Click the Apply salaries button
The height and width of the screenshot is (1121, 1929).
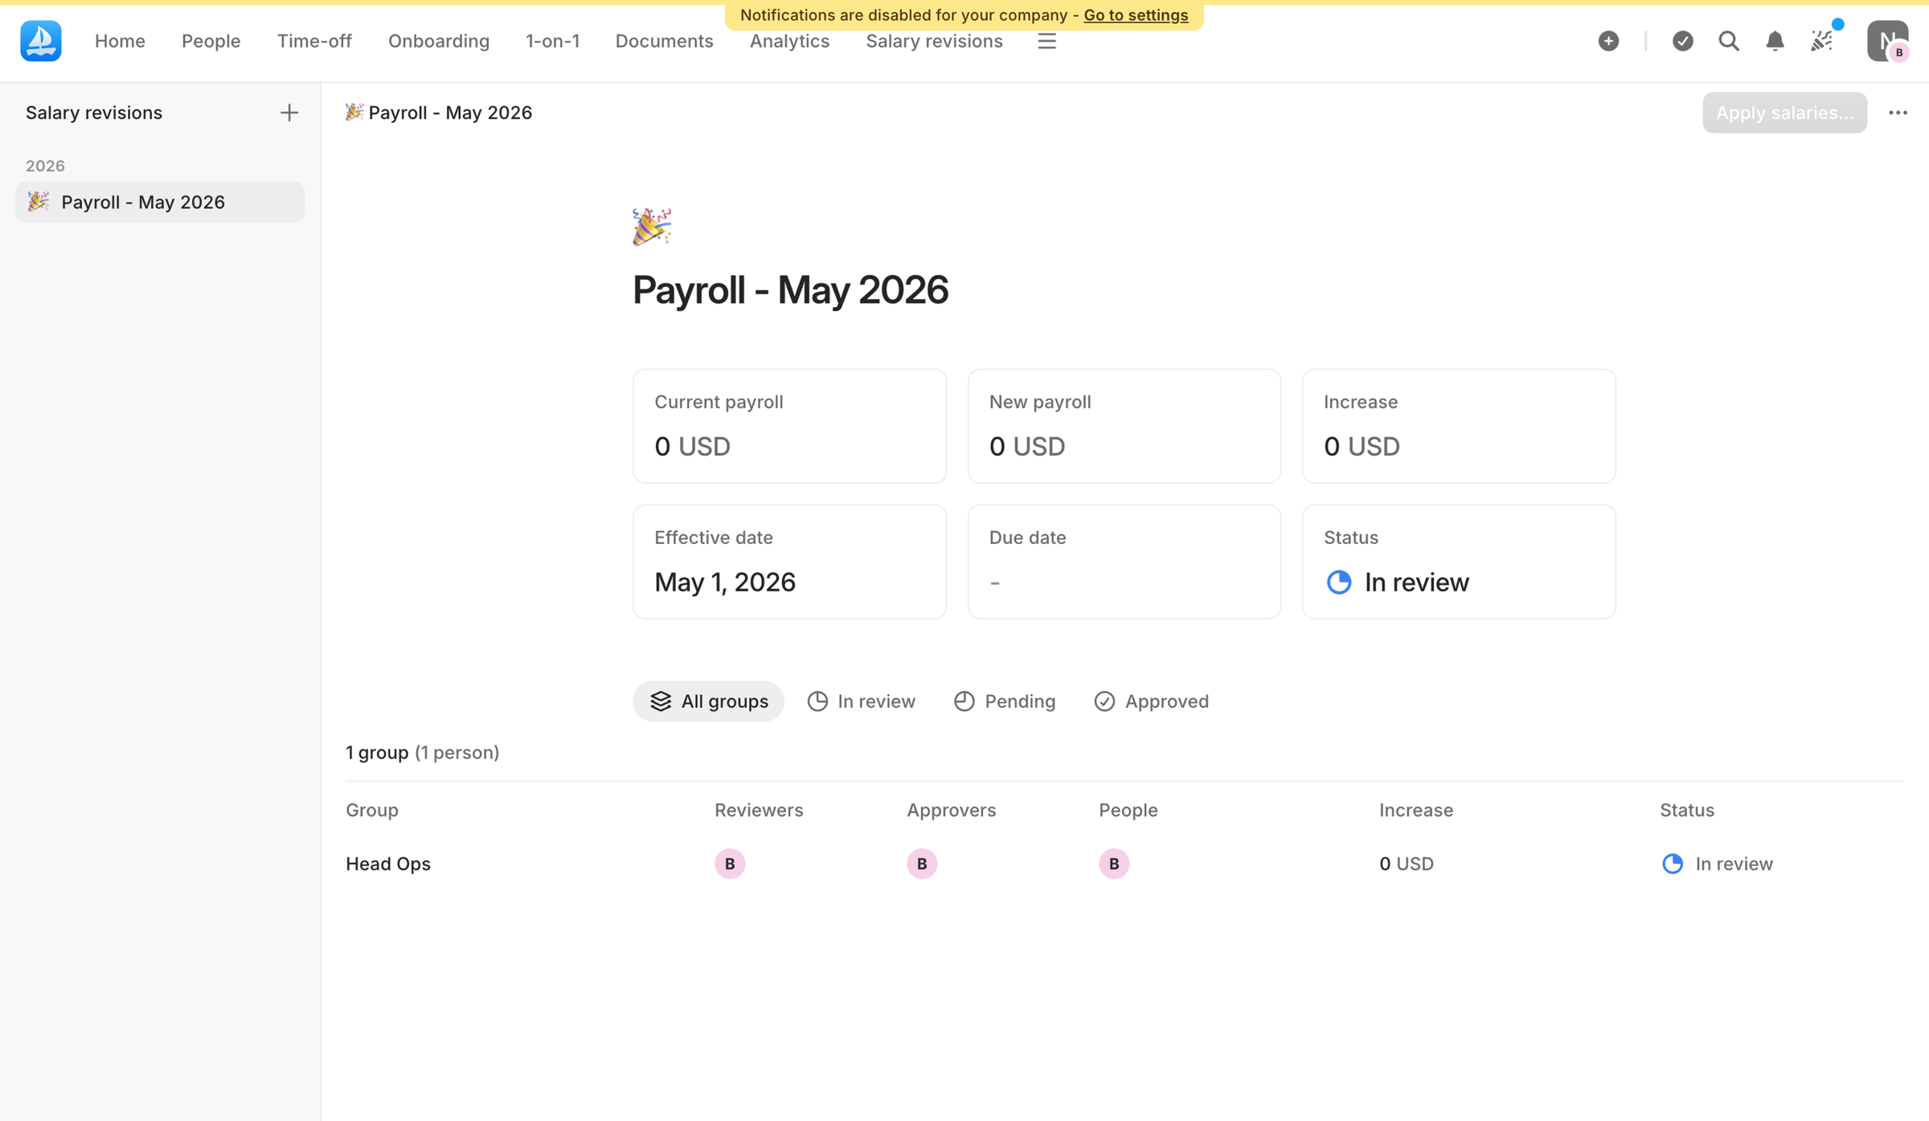point(1784,113)
